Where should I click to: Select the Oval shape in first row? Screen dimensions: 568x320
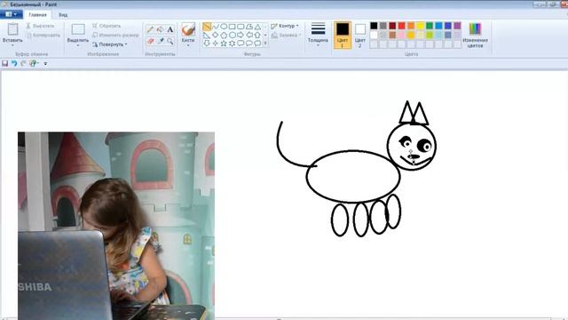pyautogui.click(x=224, y=27)
